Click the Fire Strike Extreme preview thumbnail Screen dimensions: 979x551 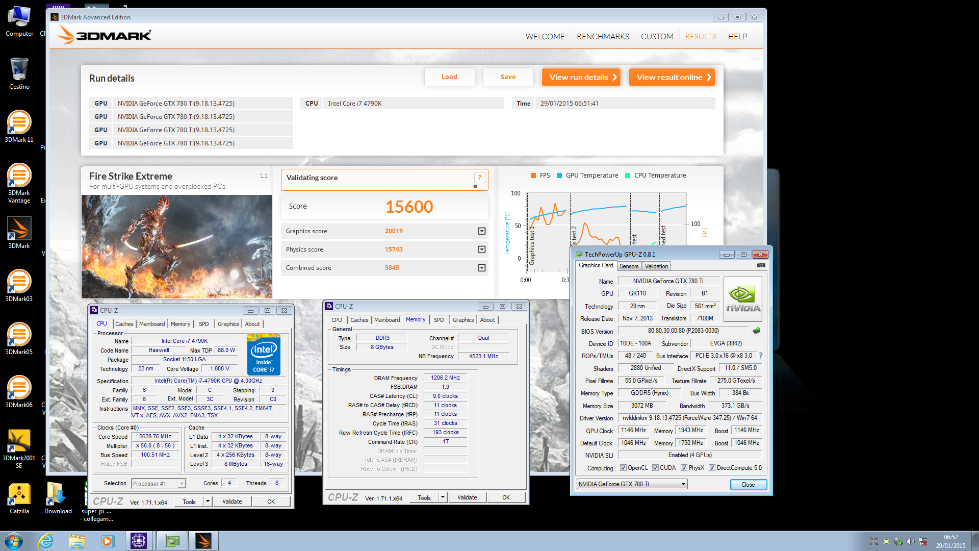click(177, 247)
